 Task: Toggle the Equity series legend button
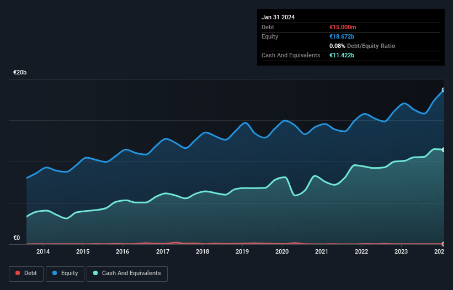coord(65,273)
